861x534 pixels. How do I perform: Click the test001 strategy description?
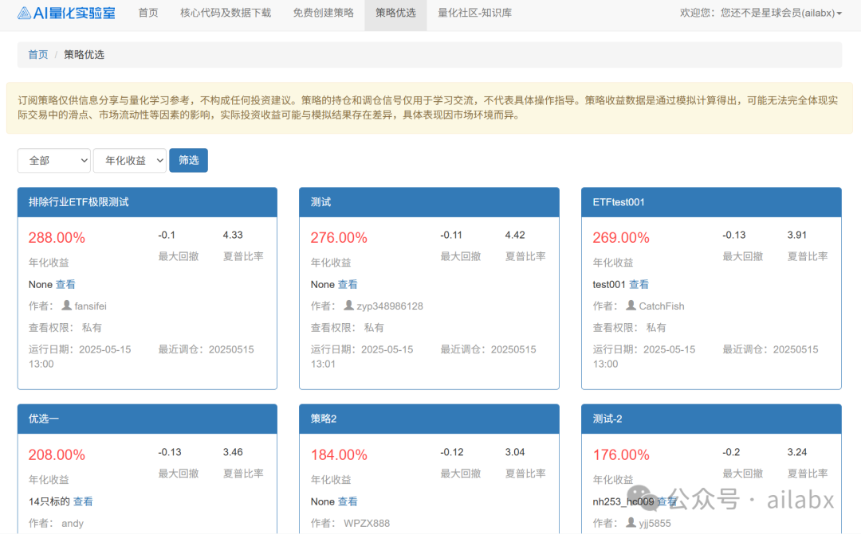(609, 284)
